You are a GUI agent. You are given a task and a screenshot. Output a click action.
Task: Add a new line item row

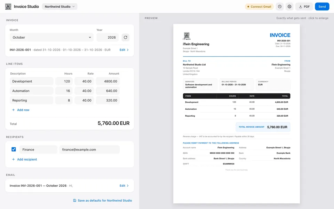(x=21, y=110)
